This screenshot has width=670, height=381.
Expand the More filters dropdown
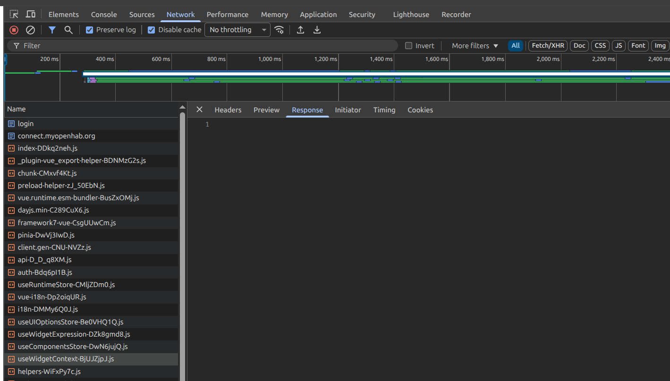[x=475, y=46]
